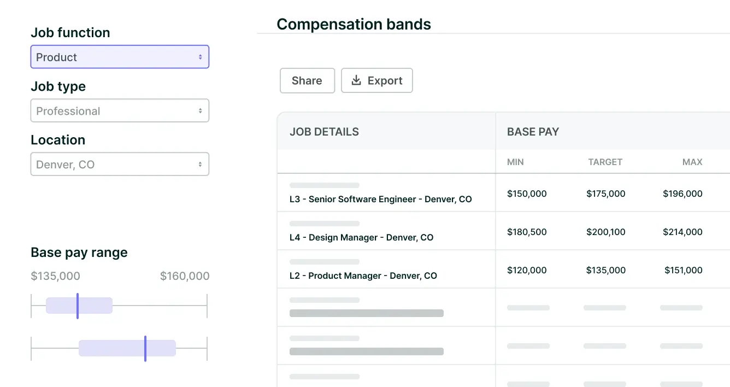Select the L2 Product Manager row
The width and height of the screenshot is (730, 387).
[x=363, y=275]
